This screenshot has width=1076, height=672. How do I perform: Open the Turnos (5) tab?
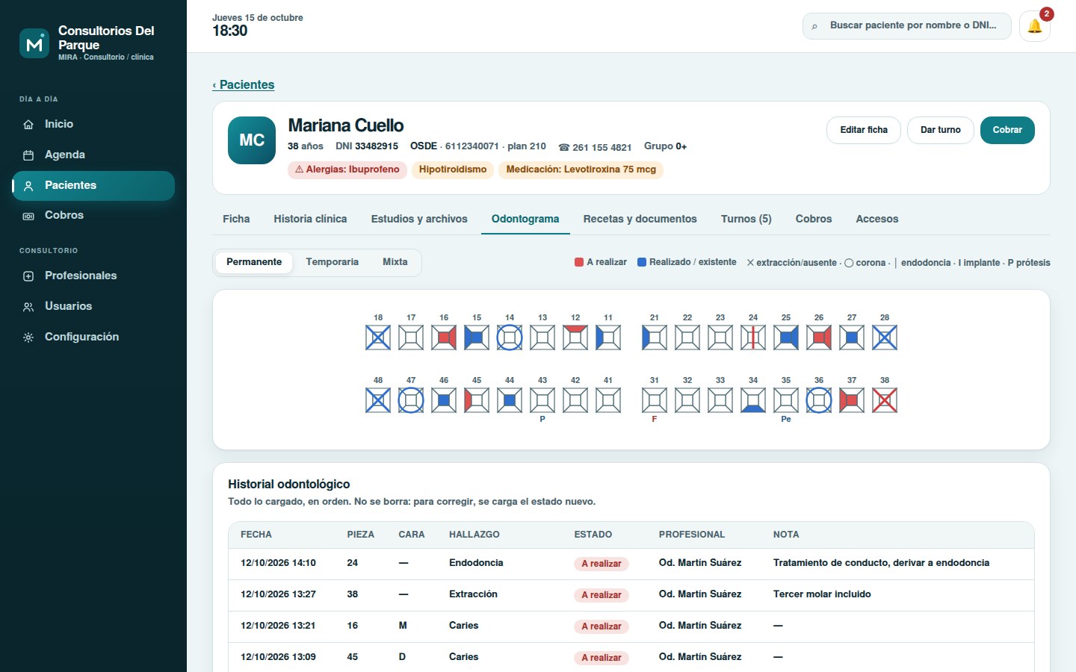746,219
